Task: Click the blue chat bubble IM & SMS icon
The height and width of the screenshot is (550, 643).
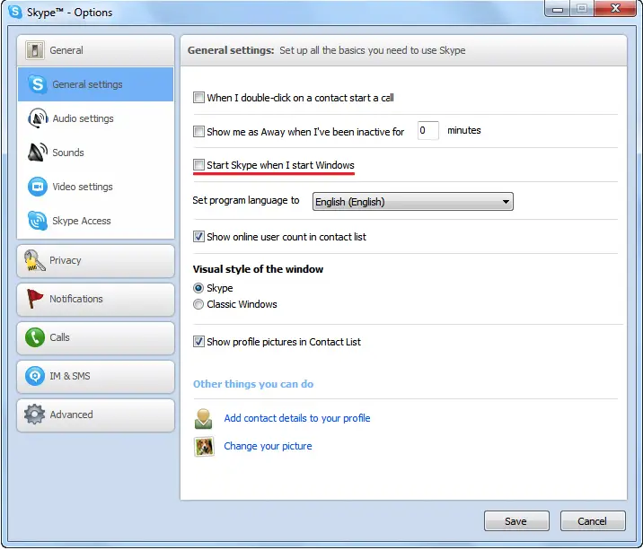Action: [x=35, y=376]
